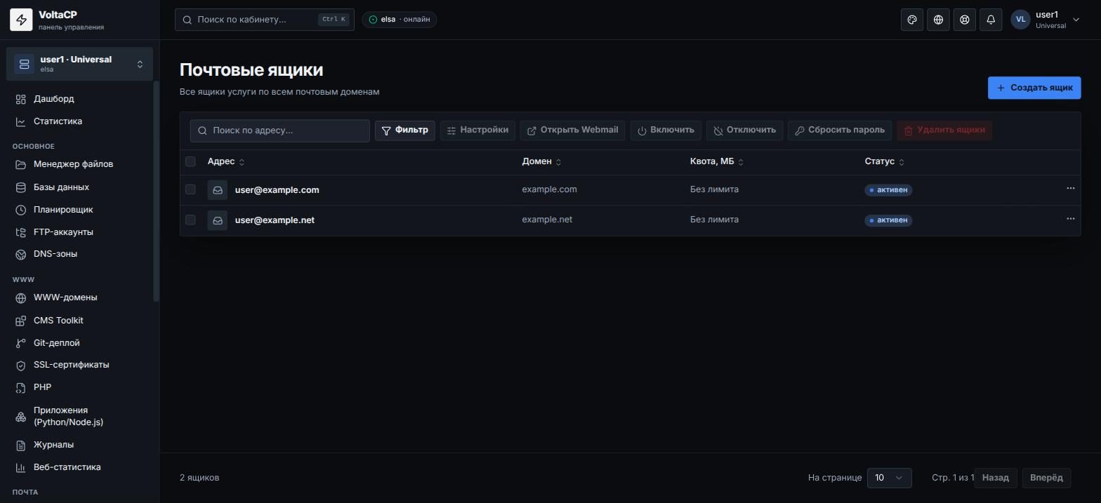Image resolution: width=1101 pixels, height=503 pixels.
Task: Open SSL-сертификаты in the sidebar
Action: click(x=79, y=365)
